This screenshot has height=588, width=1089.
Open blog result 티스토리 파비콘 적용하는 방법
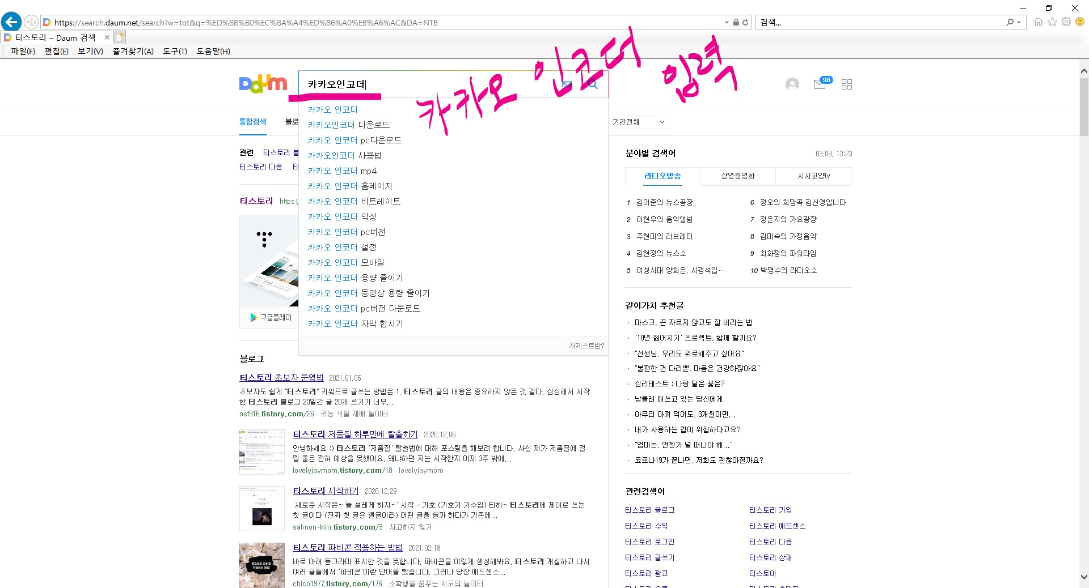347,547
